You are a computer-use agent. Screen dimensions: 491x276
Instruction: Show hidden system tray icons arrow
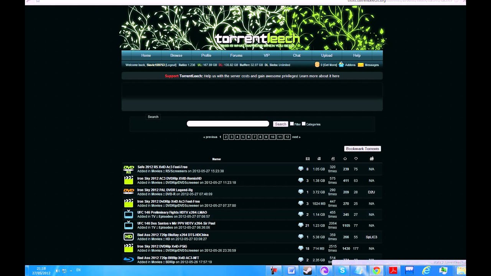[71, 271]
